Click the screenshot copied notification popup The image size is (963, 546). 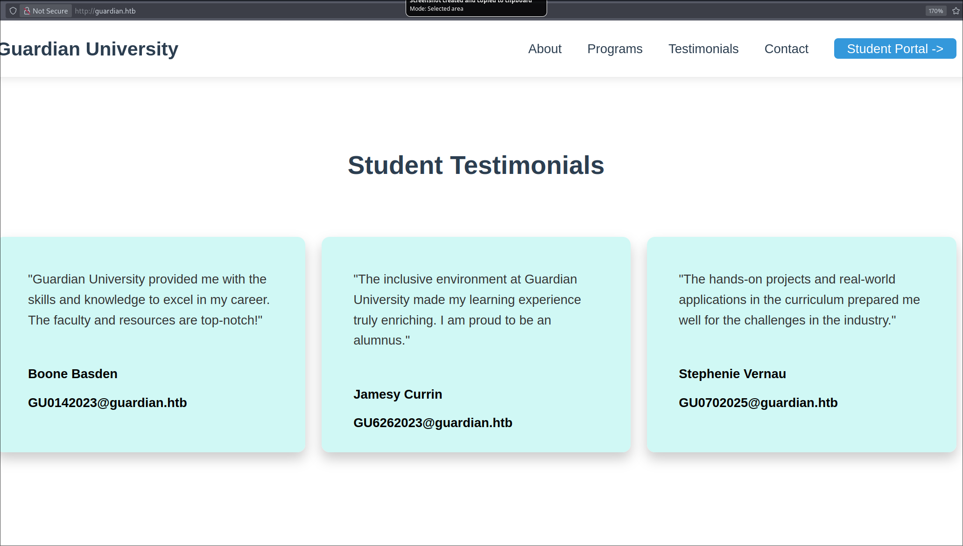click(x=476, y=8)
